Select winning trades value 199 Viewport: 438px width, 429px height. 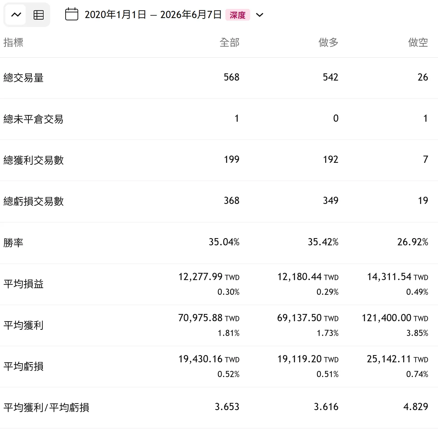click(x=231, y=159)
